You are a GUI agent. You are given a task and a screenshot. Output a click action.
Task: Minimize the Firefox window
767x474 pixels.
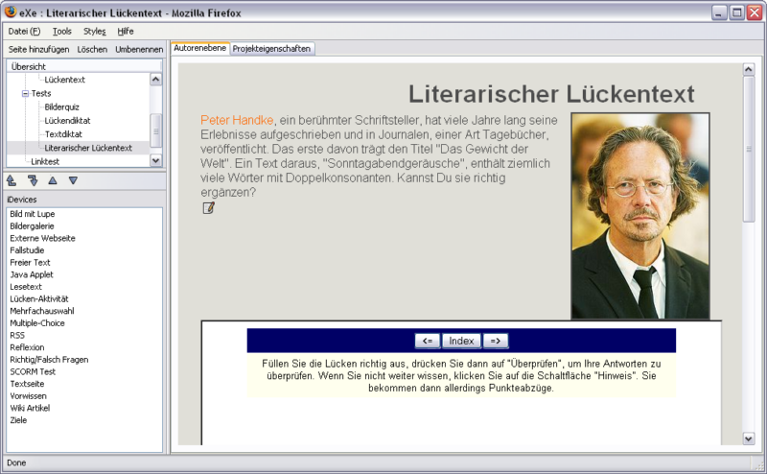tap(718, 12)
